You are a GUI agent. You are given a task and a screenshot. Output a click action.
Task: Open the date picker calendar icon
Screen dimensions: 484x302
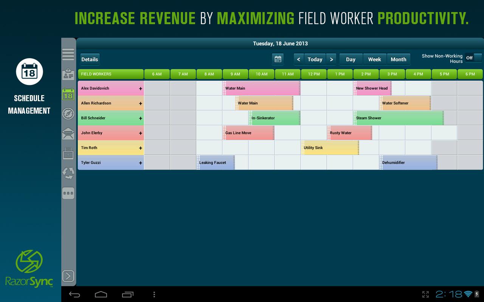[x=278, y=59]
